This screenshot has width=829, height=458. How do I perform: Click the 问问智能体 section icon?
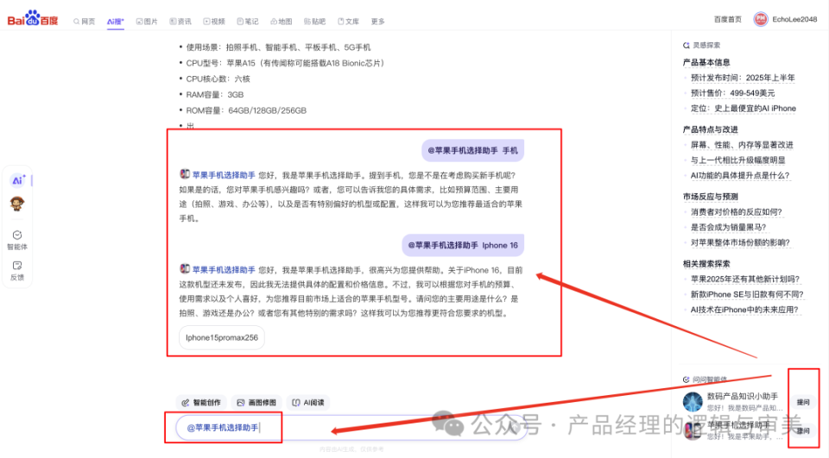(x=687, y=380)
